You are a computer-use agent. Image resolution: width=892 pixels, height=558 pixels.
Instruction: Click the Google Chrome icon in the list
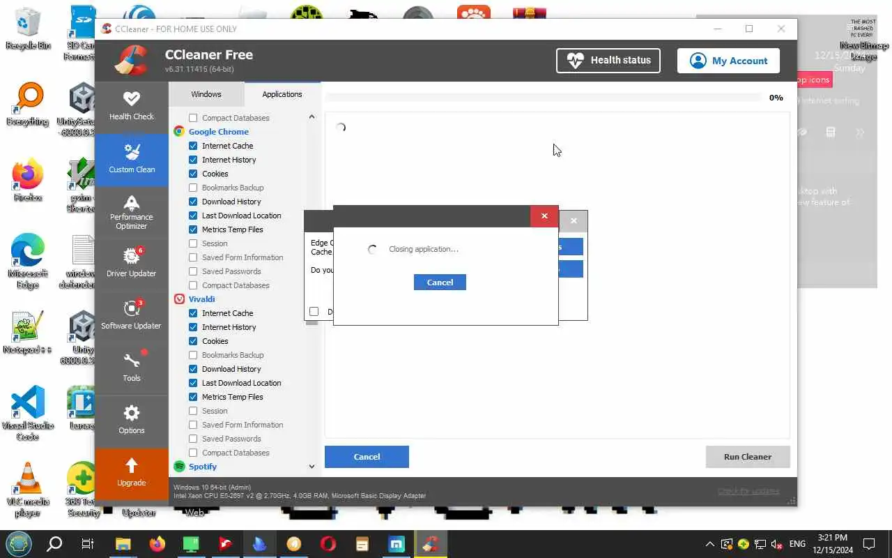(179, 132)
